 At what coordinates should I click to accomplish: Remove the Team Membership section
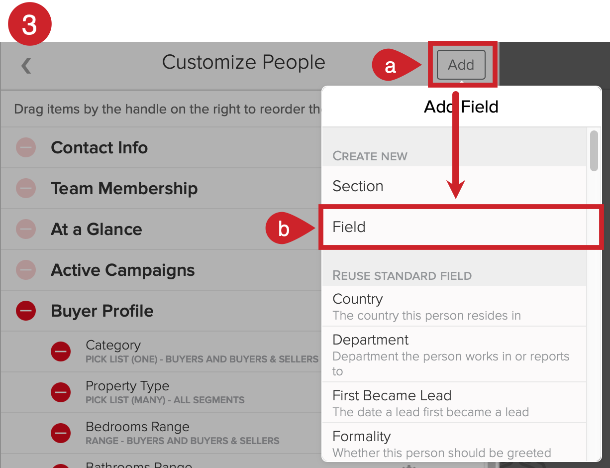tap(26, 188)
